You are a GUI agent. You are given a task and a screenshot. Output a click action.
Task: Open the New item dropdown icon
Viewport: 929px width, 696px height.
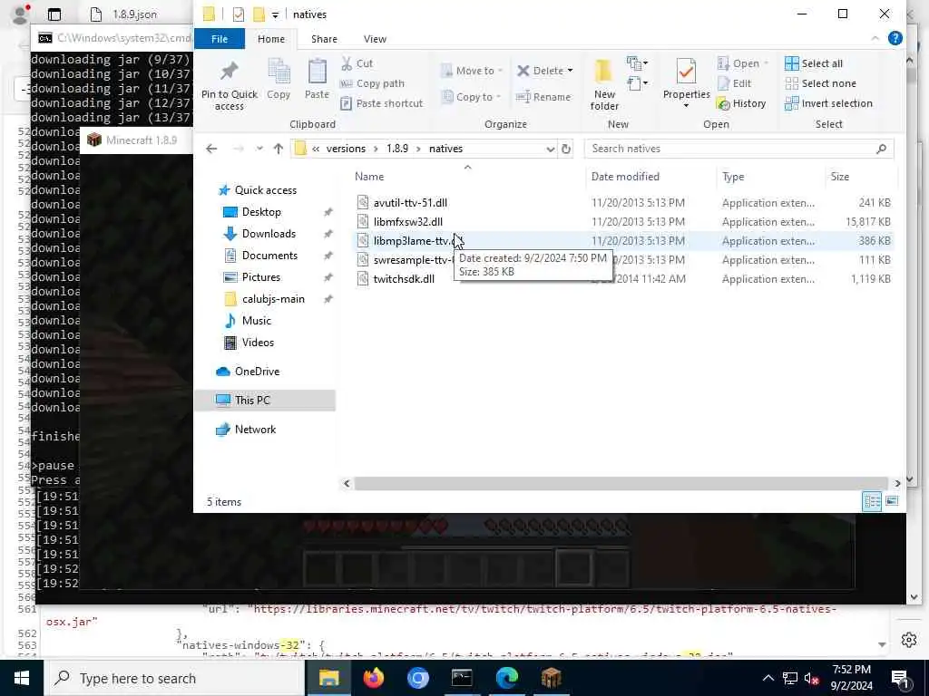(637, 63)
